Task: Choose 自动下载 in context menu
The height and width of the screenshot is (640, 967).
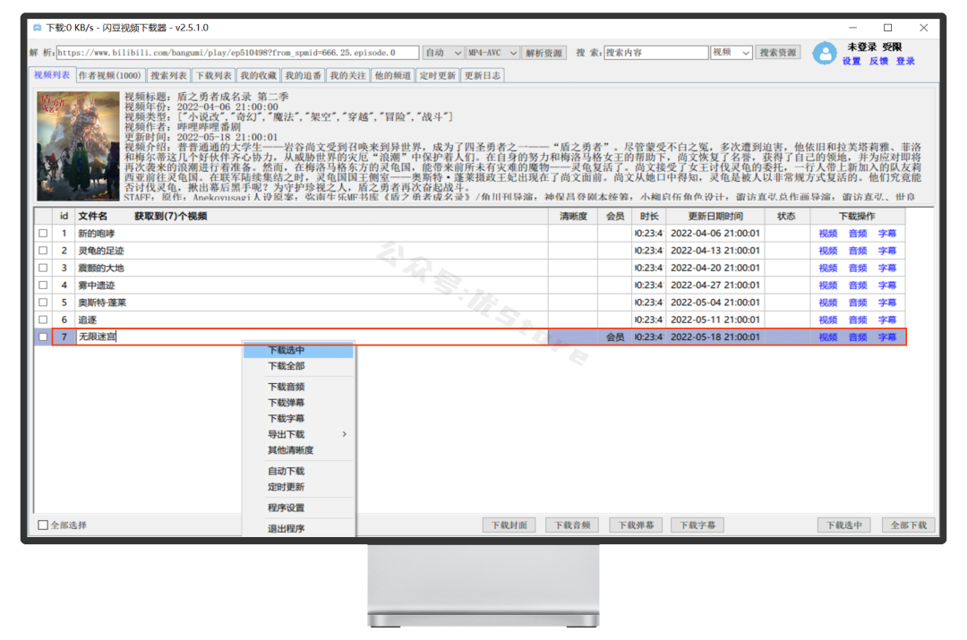Action: (298, 472)
